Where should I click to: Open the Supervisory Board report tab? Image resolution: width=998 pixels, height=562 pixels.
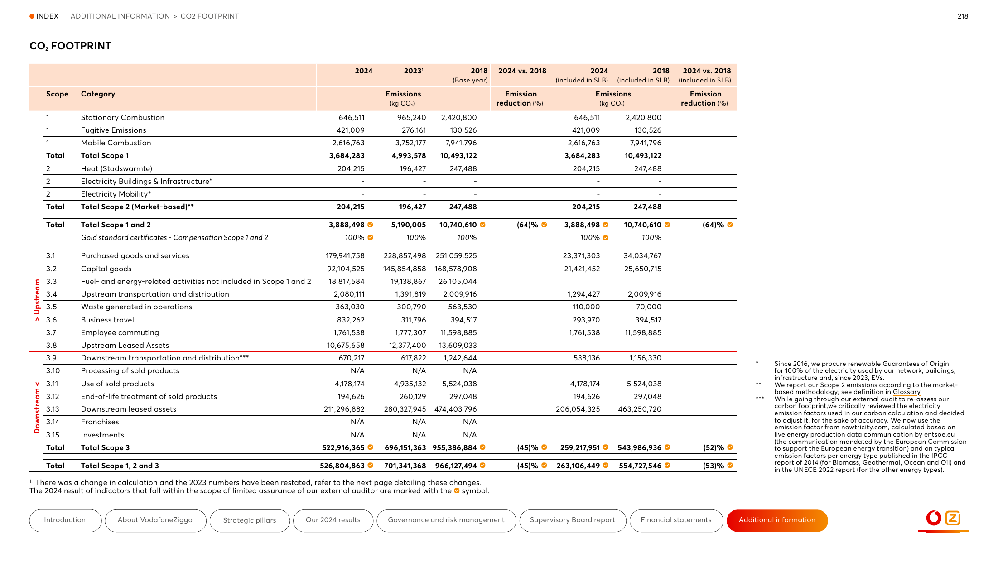coord(573,520)
